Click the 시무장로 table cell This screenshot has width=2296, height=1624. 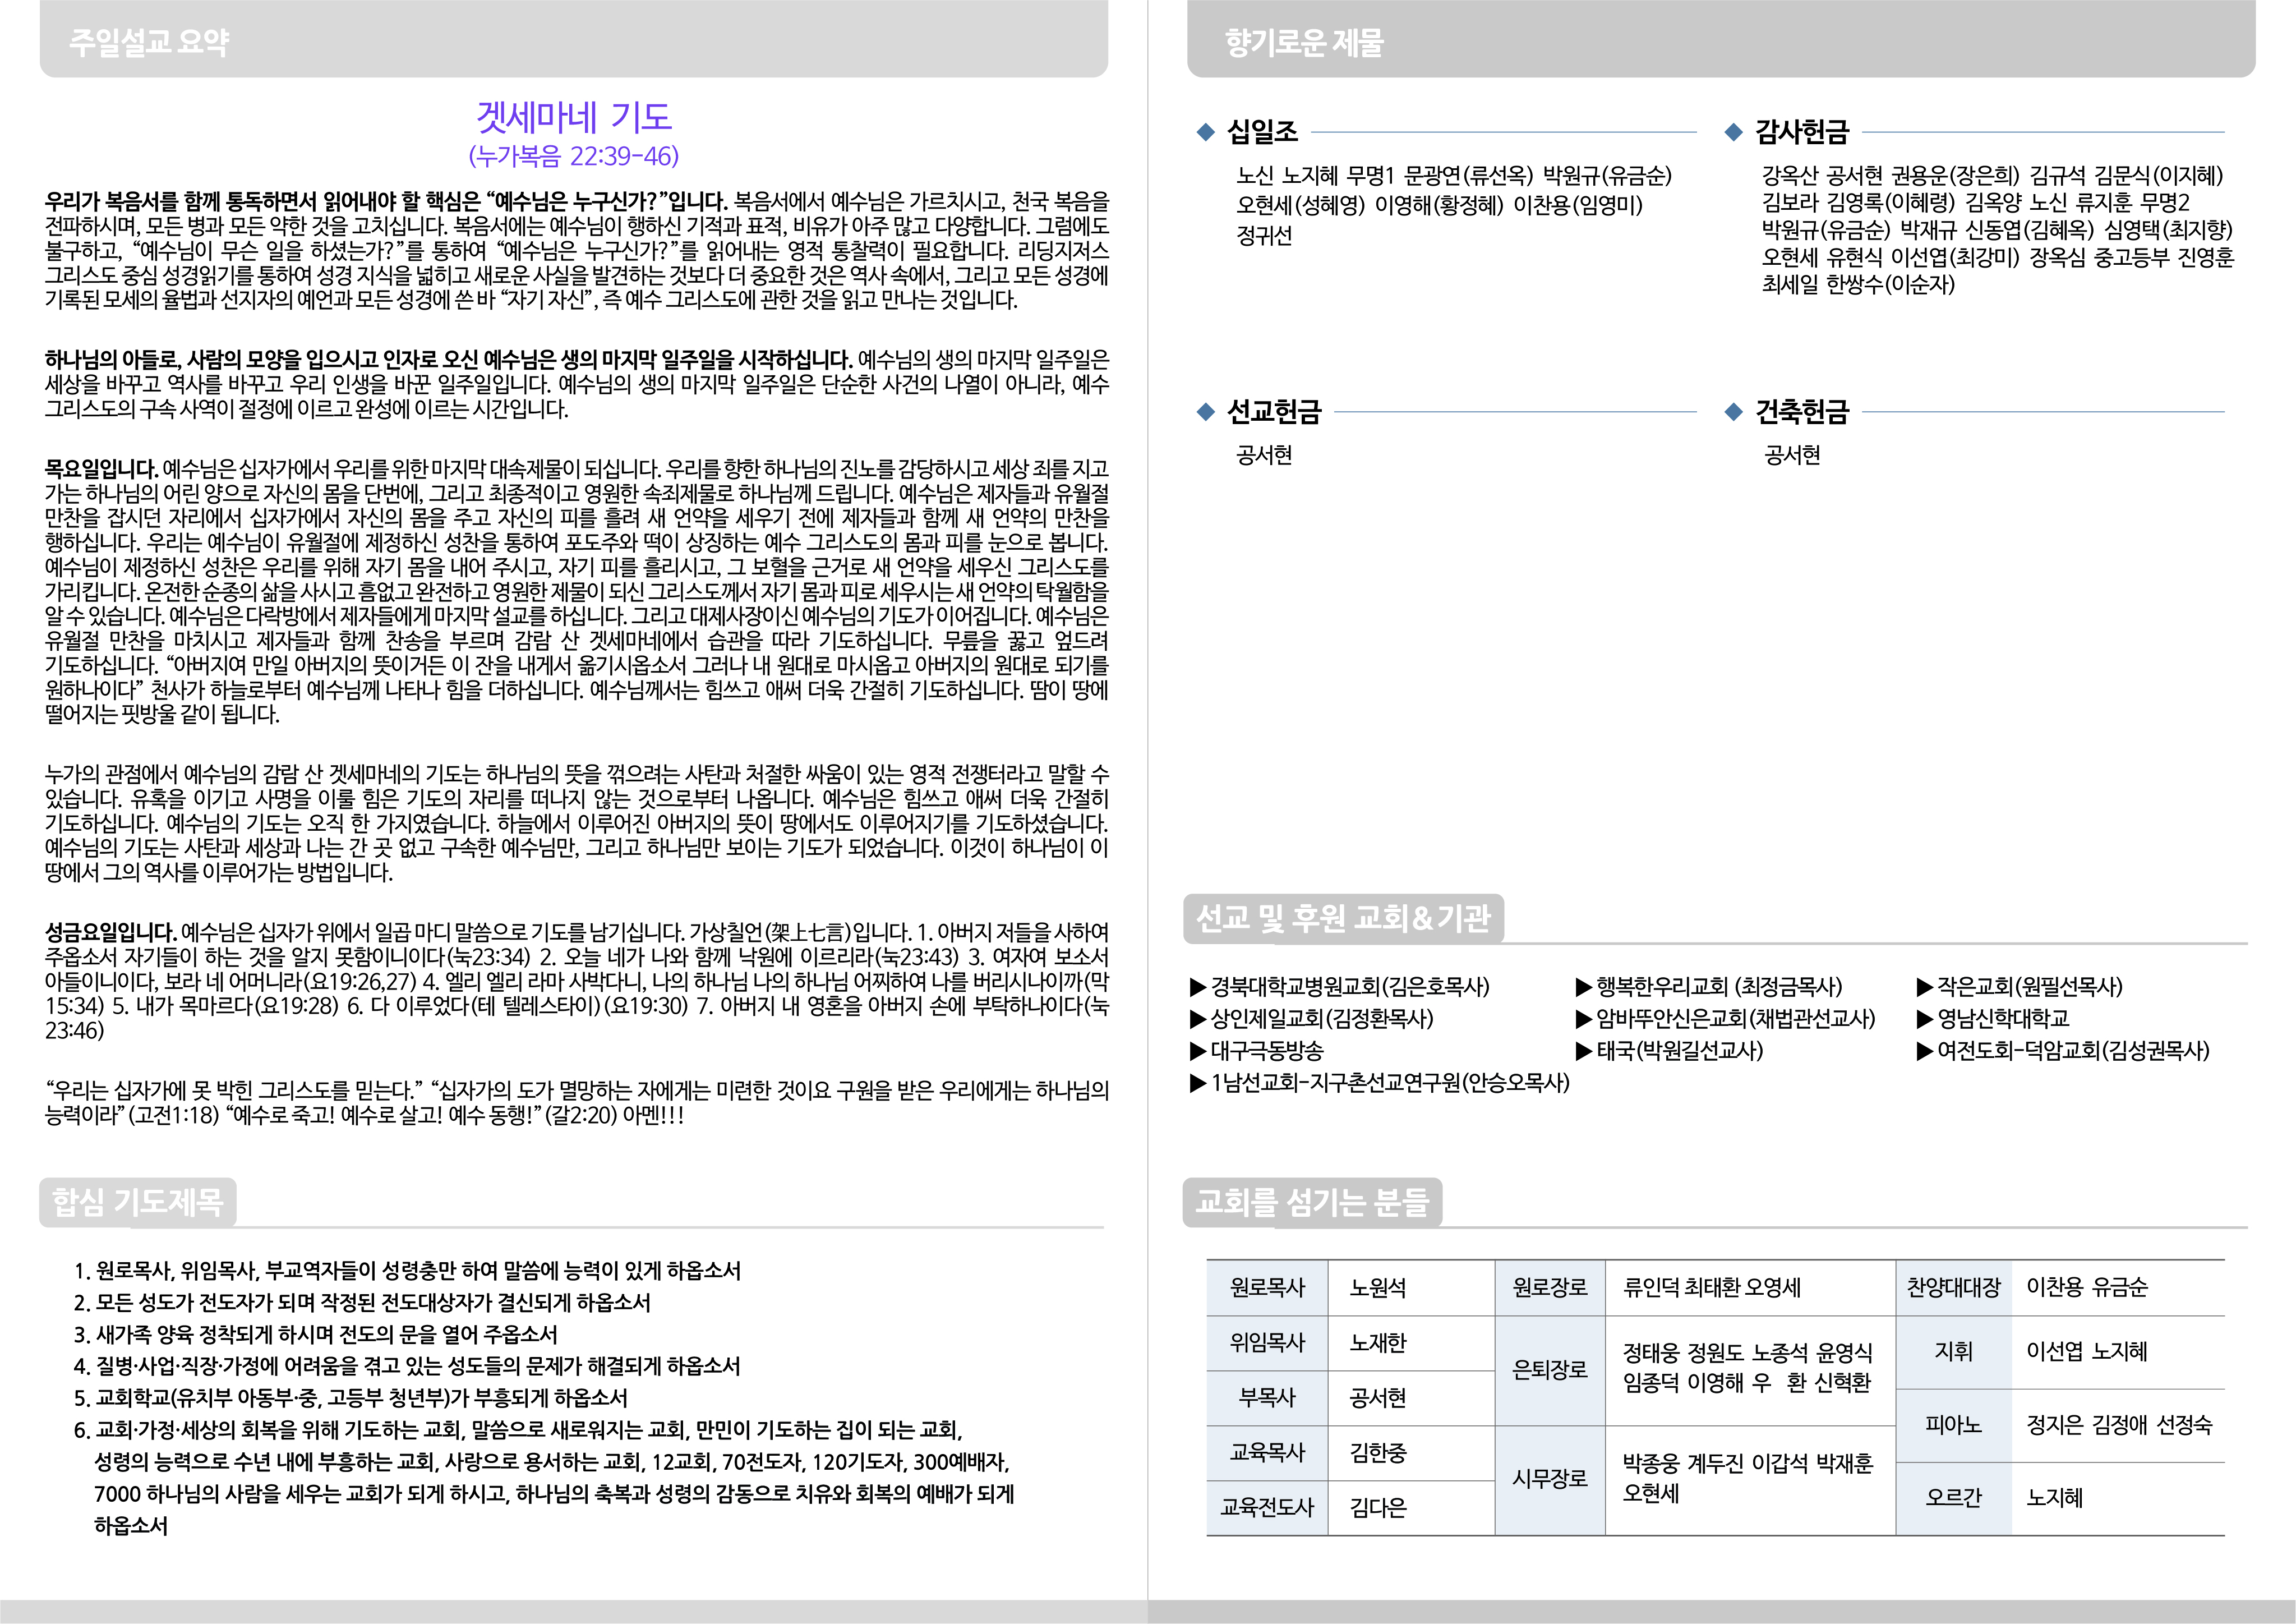(1550, 1480)
